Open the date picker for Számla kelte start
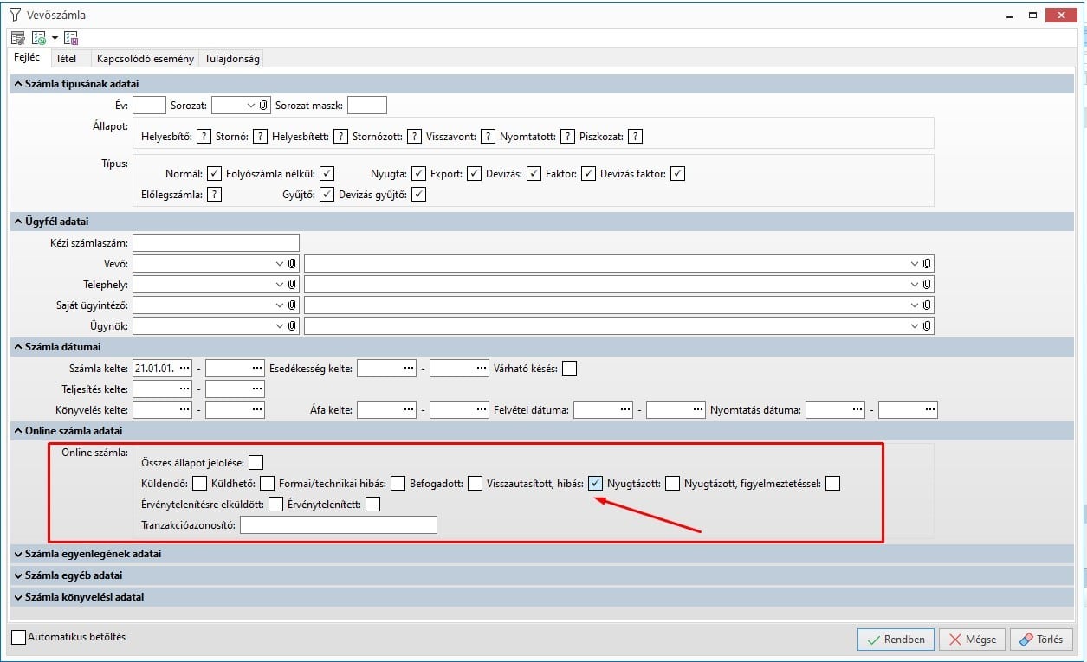The image size is (1087, 662). coord(184,368)
